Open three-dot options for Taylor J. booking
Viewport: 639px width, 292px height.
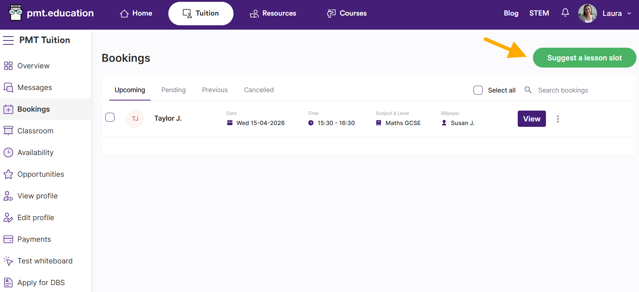click(558, 119)
